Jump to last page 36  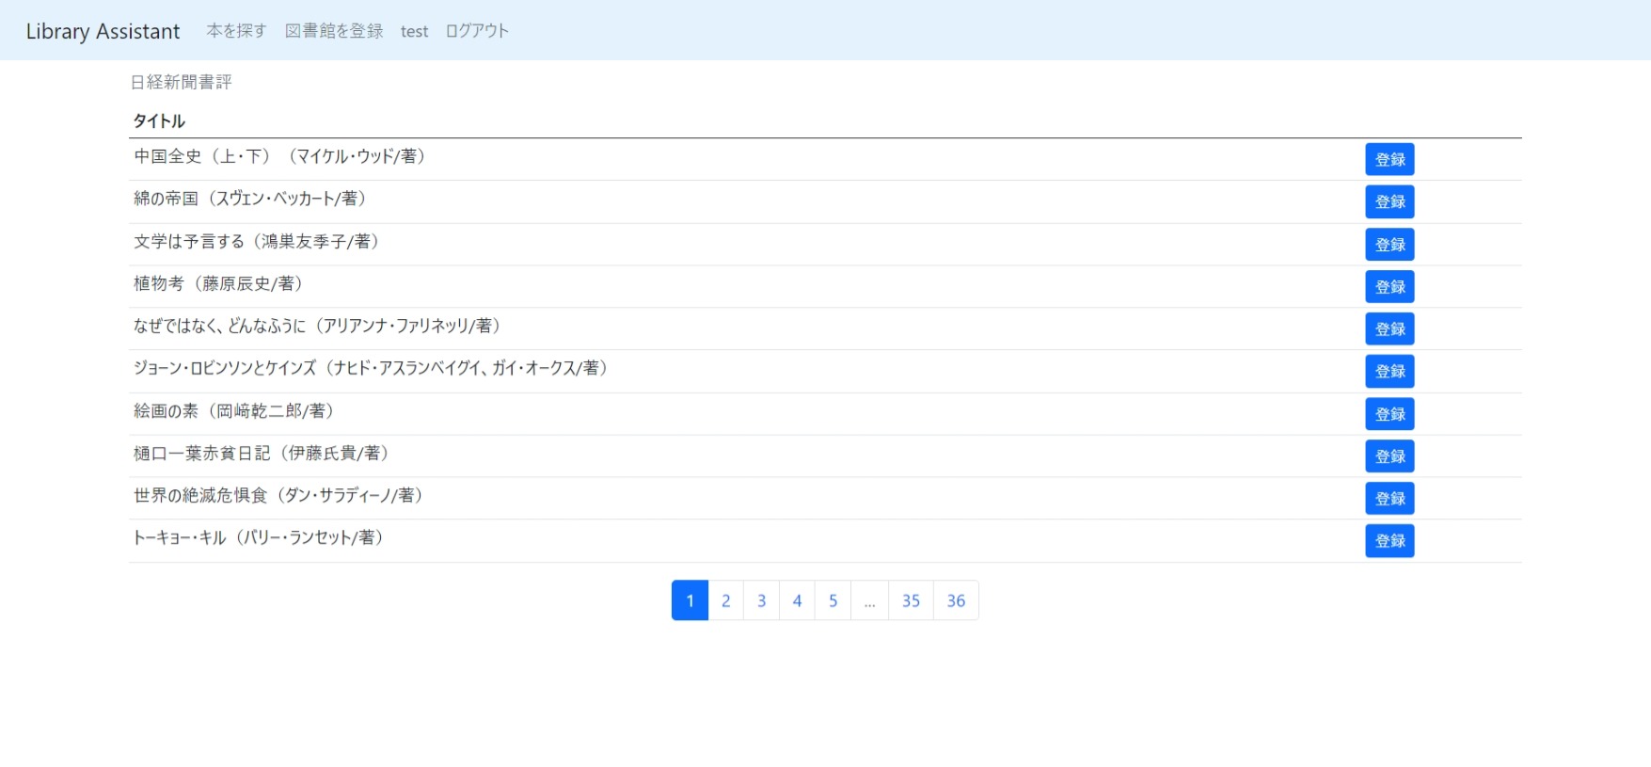[x=956, y=600]
